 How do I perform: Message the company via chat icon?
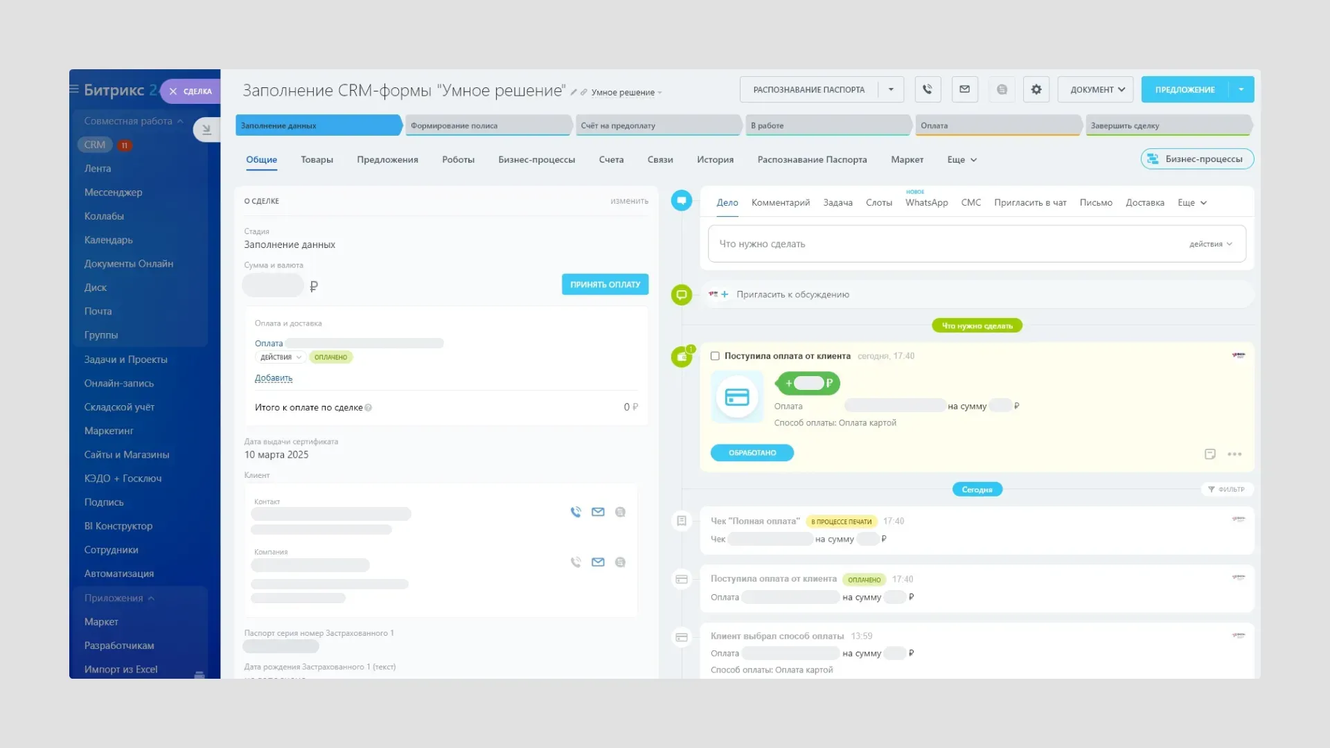(620, 562)
